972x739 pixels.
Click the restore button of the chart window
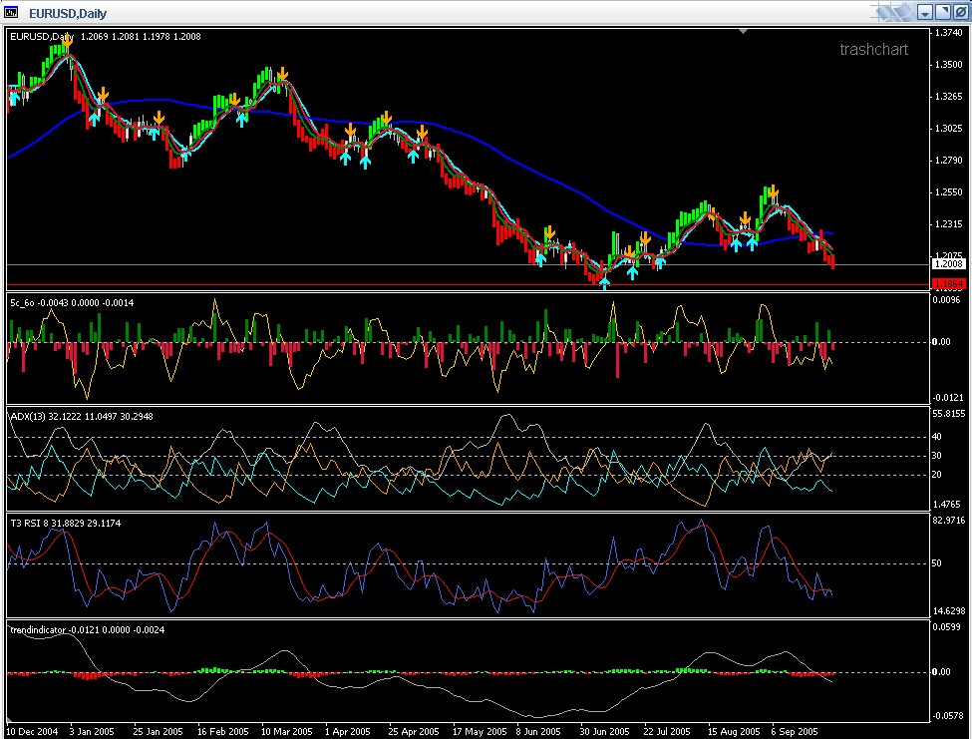point(943,11)
